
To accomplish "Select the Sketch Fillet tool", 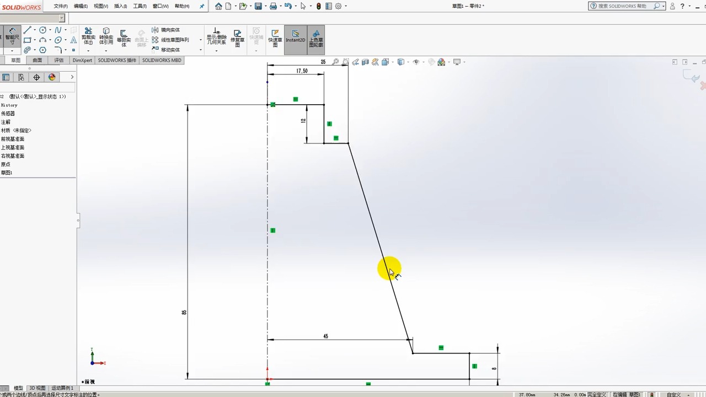I will [x=58, y=50].
